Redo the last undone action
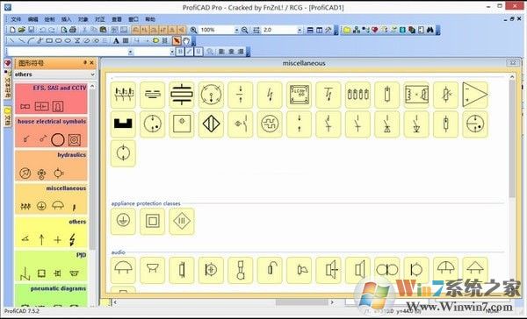The image size is (527, 319). [x=52, y=30]
